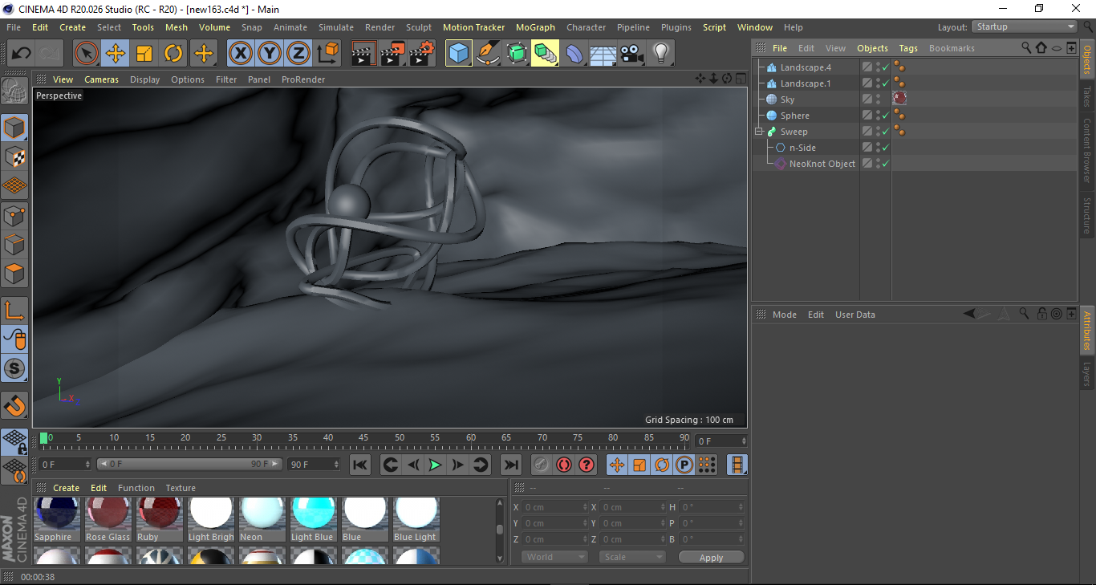The width and height of the screenshot is (1096, 585).
Task: Open the Simulate menu
Action: (x=335, y=27)
